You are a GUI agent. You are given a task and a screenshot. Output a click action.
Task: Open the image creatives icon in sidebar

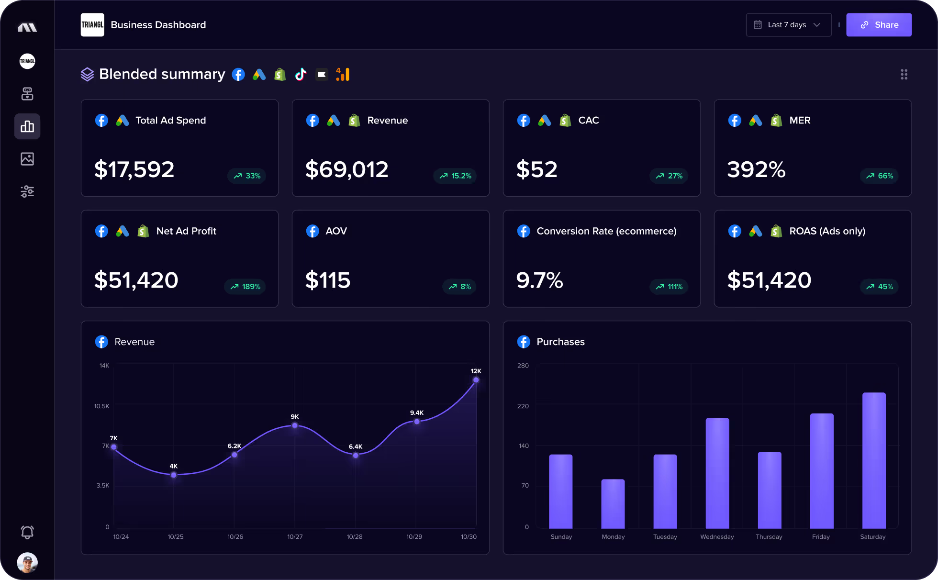(x=27, y=159)
